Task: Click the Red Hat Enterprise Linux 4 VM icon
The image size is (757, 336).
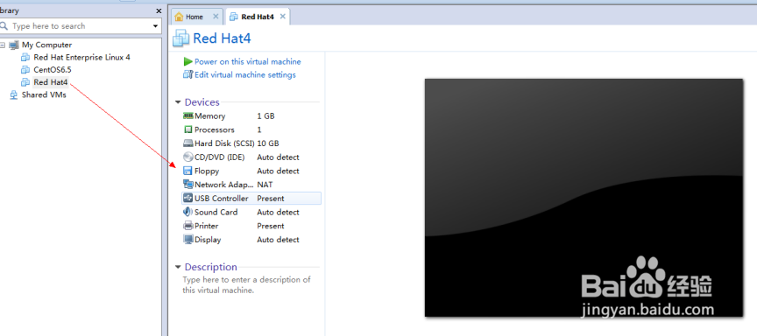Action: [25, 58]
